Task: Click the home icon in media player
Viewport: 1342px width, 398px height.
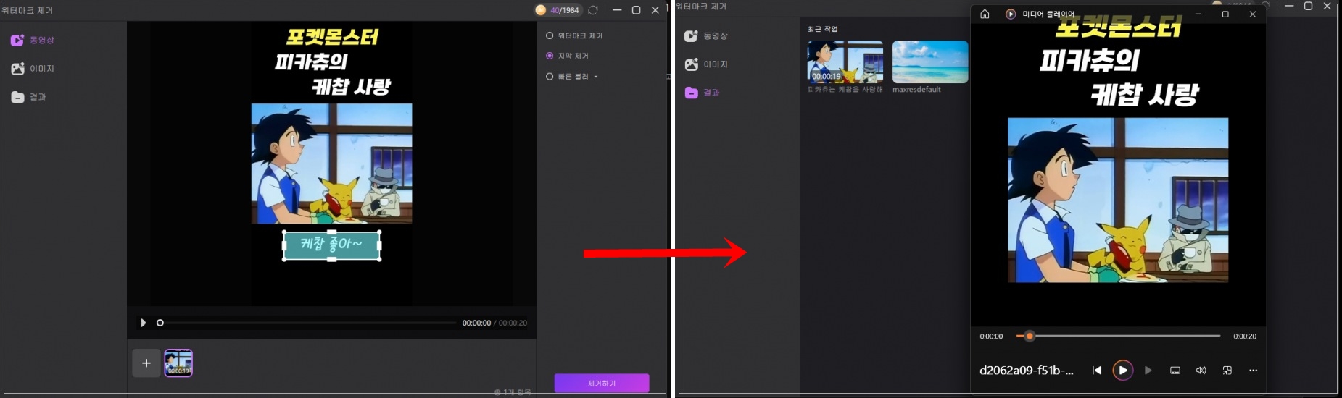Action: point(985,14)
